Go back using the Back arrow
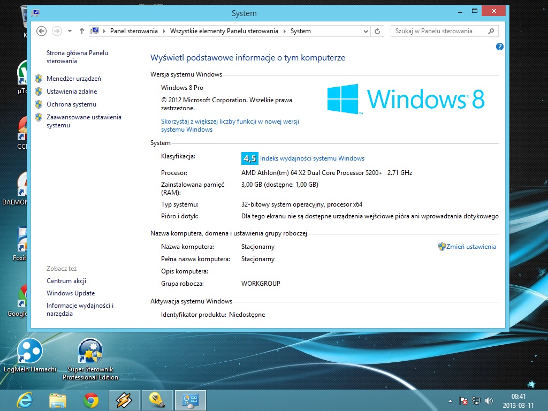Screen dimensions: 548x411 (42, 31)
